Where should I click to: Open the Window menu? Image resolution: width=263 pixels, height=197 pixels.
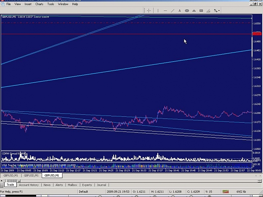click(x=63, y=4)
